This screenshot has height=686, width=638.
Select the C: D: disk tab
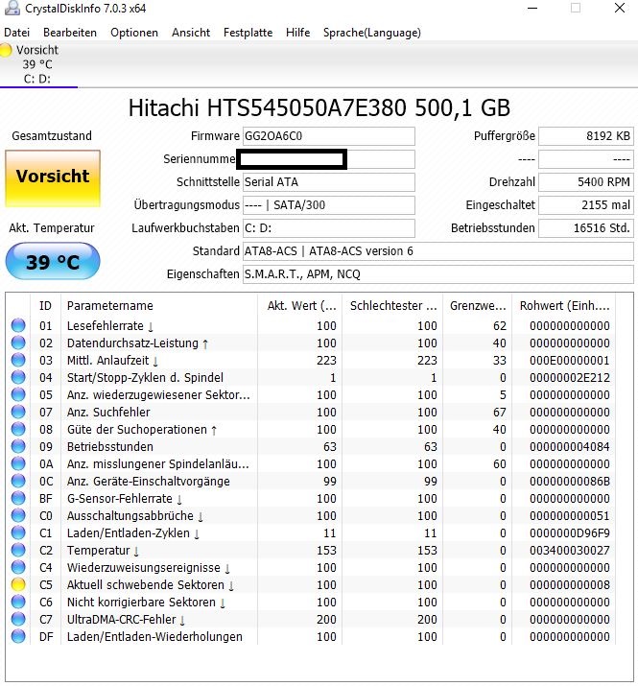coord(38,64)
